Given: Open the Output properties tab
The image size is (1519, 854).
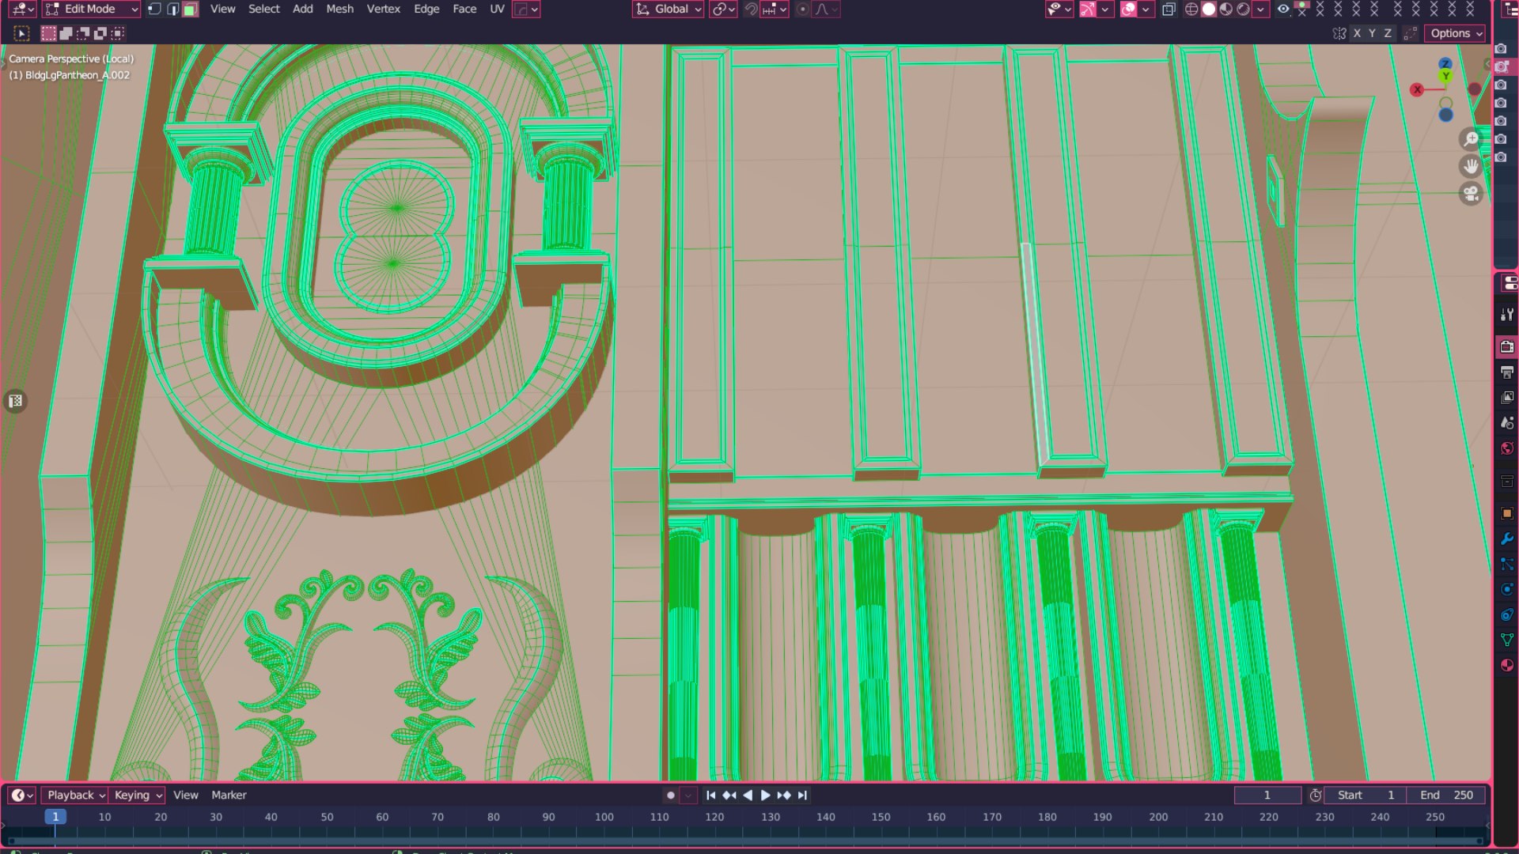Looking at the screenshot, I should 1507,372.
